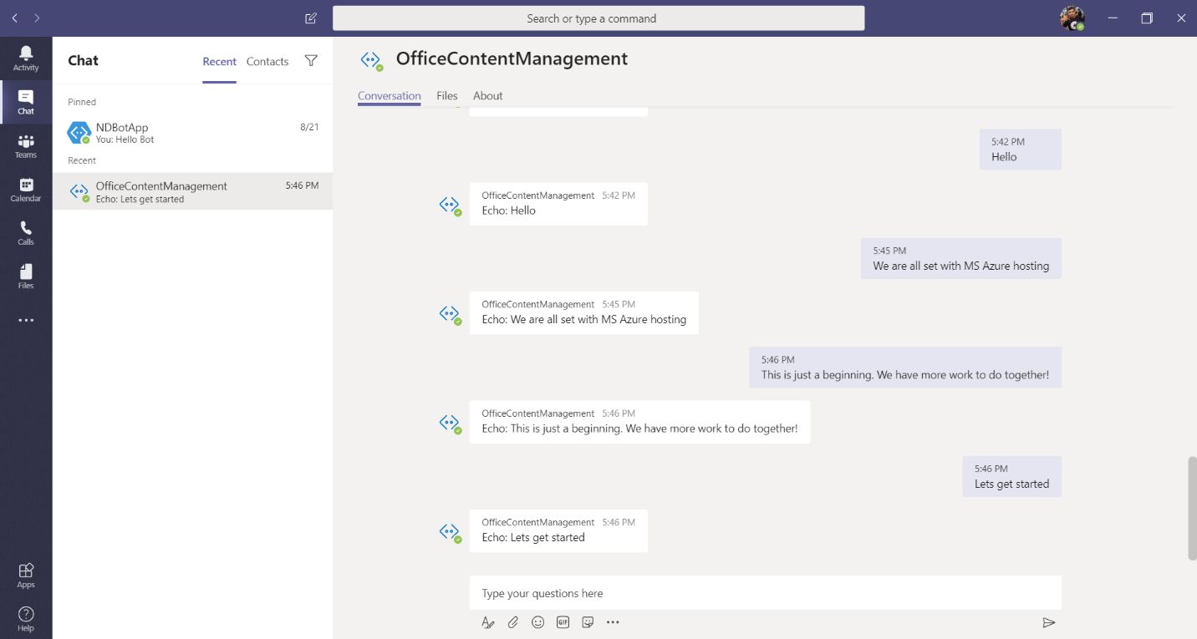Screen dimensions: 1197x639
Task: Switch to the Contacts tab
Action: [267, 62]
